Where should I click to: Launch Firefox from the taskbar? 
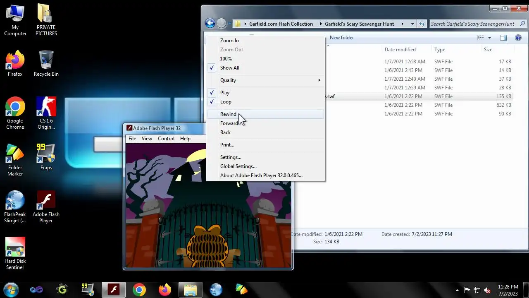click(x=164, y=290)
